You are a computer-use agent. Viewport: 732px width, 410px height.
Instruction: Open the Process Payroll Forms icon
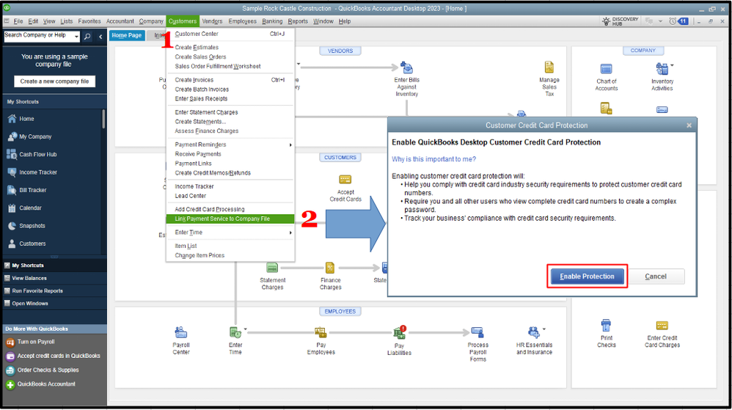[477, 332]
